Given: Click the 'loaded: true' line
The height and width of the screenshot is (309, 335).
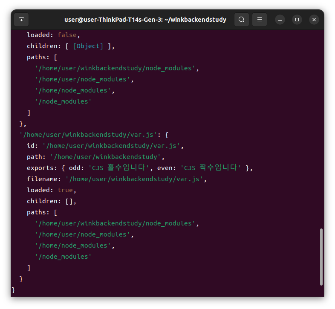Looking at the screenshot, I should click(x=52, y=190).
